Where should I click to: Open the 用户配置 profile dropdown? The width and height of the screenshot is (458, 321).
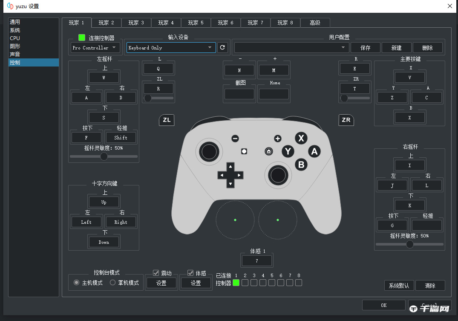point(291,48)
